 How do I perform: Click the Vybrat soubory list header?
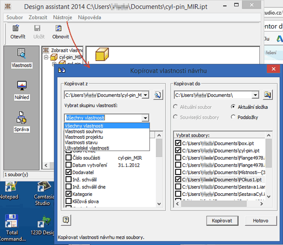tap(220, 135)
